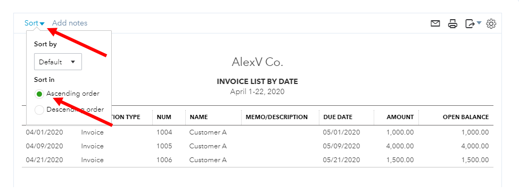Click the OPEN BALANCE column header
Image resolution: width=519 pixels, height=193 pixels.
pos(466,117)
